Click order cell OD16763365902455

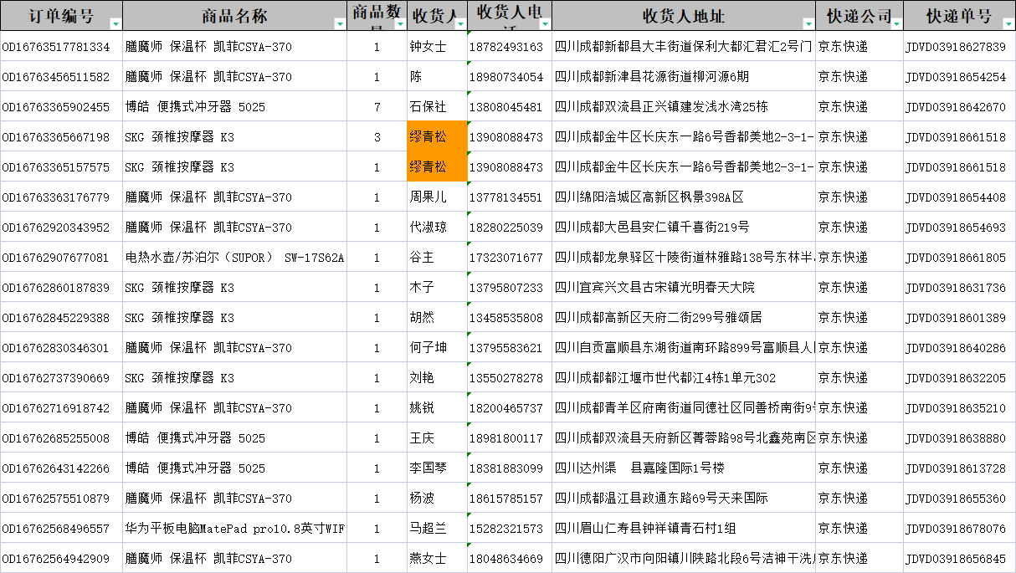point(61,106)
